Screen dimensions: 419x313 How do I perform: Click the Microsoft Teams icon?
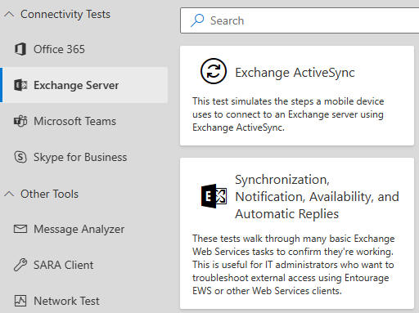[x=20, y=121]
